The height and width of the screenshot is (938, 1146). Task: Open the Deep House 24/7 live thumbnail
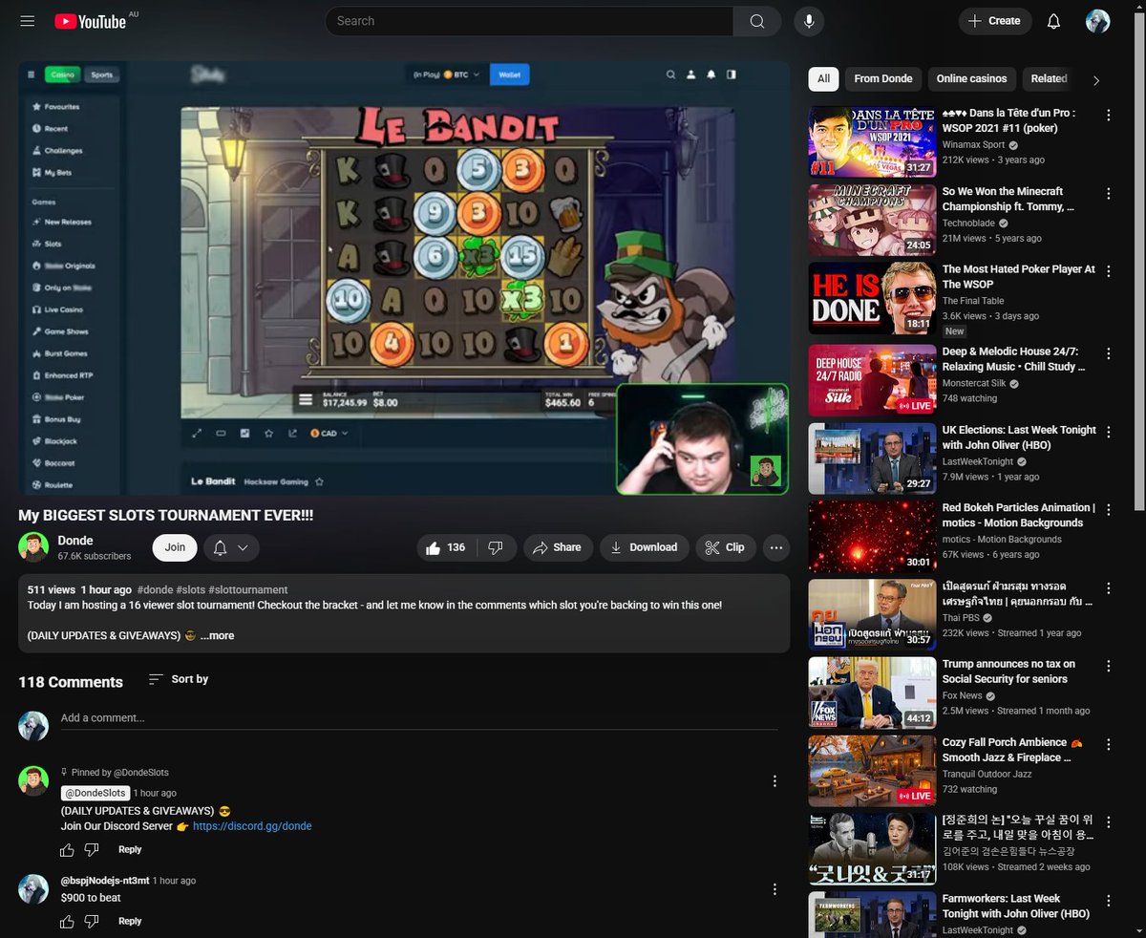pyautogui.click(x=872, y=380)
